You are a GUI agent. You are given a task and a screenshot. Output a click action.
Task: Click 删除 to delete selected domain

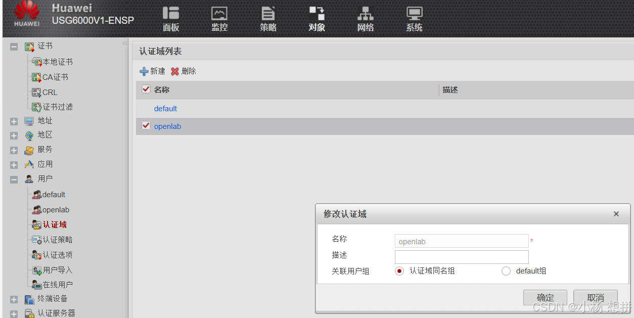point(183,71)
